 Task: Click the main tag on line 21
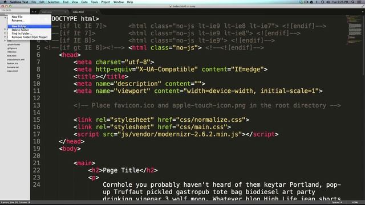[x=84, y=163]
